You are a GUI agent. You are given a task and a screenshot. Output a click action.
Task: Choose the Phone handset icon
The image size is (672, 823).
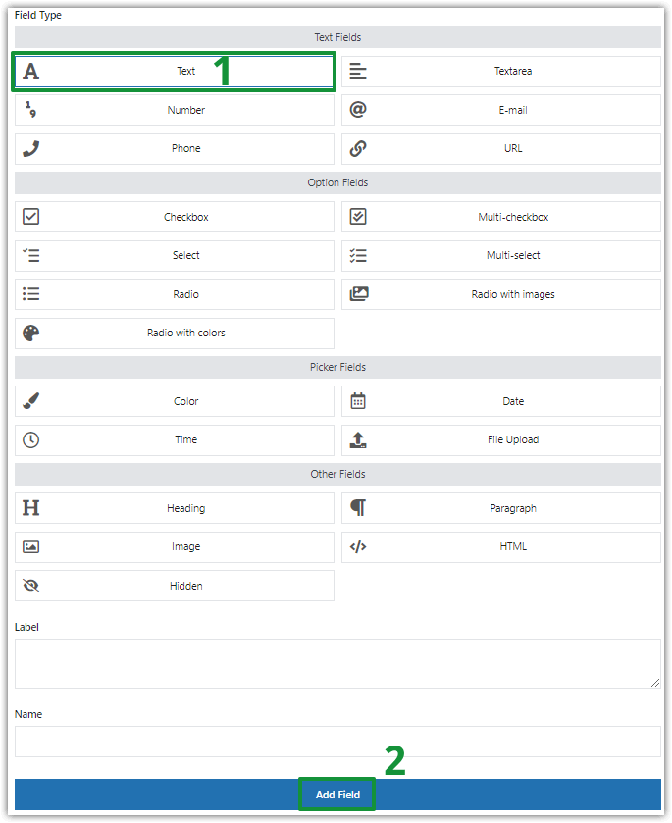[x=31, y=148]
